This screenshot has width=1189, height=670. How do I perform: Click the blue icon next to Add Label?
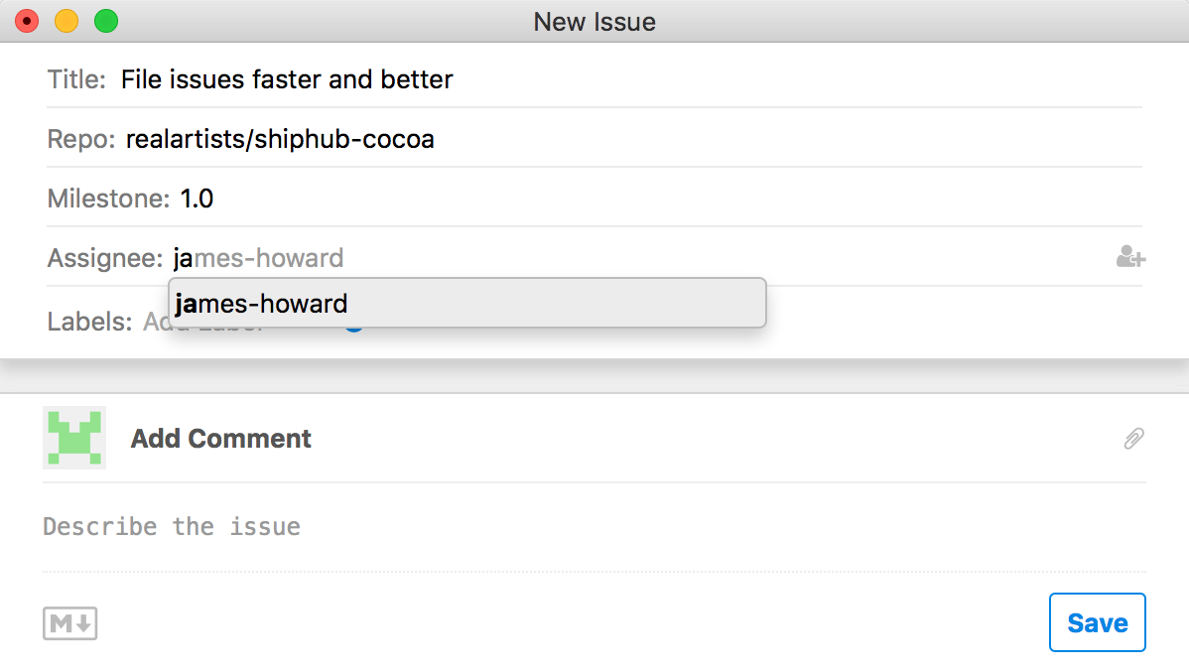(x=354, y=323)
